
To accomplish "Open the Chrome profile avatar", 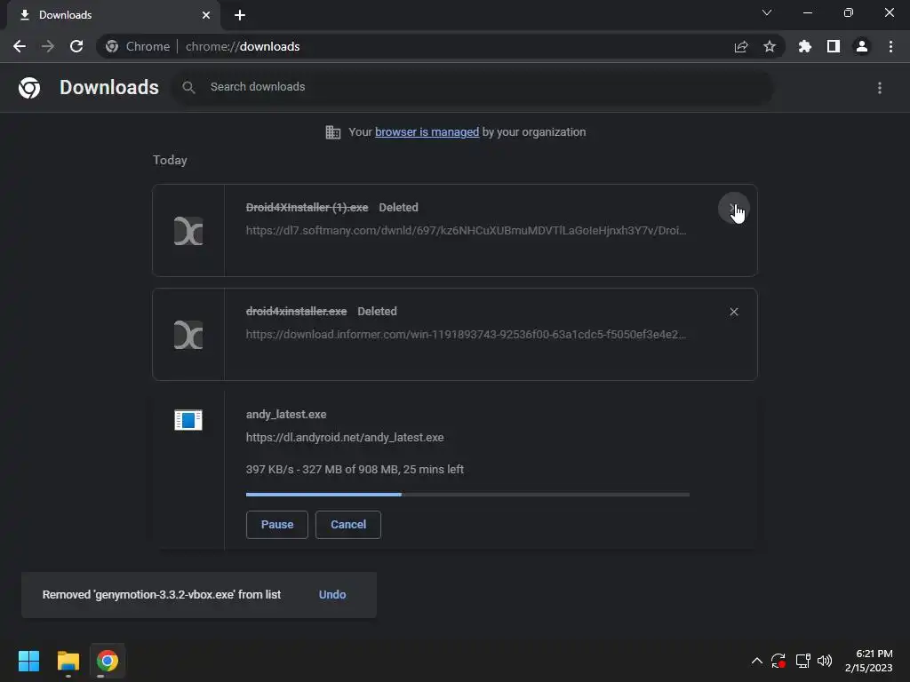I will 862,46.
